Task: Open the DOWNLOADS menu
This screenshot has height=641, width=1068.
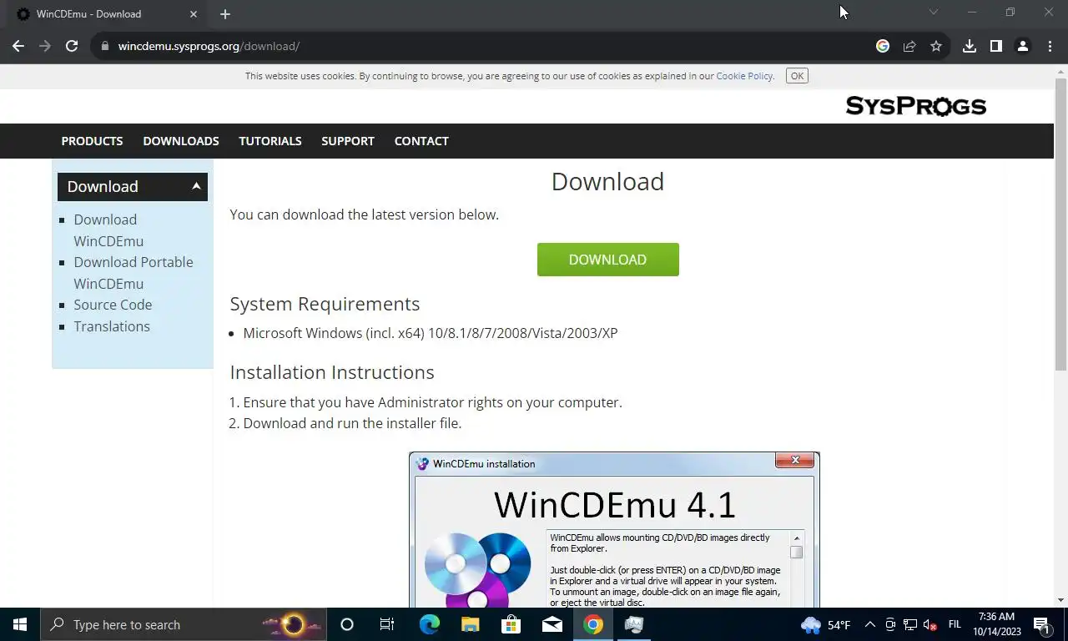Action: (181, 141)
